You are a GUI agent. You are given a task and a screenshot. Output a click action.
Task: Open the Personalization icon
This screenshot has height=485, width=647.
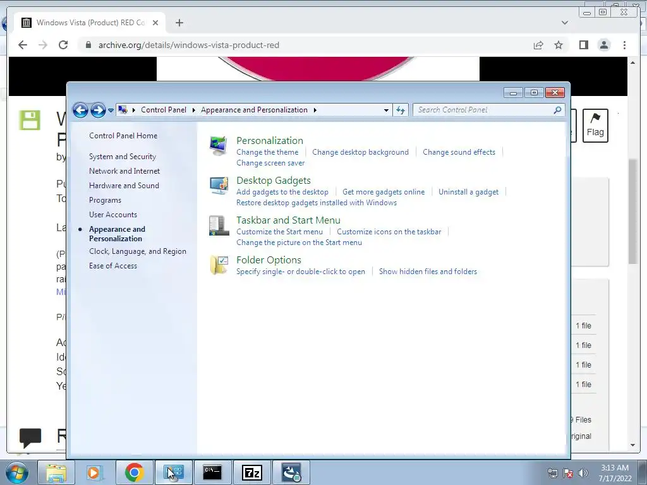[x=218, y=146]
